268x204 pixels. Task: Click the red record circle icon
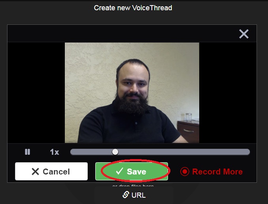click(x=185, y=171)
